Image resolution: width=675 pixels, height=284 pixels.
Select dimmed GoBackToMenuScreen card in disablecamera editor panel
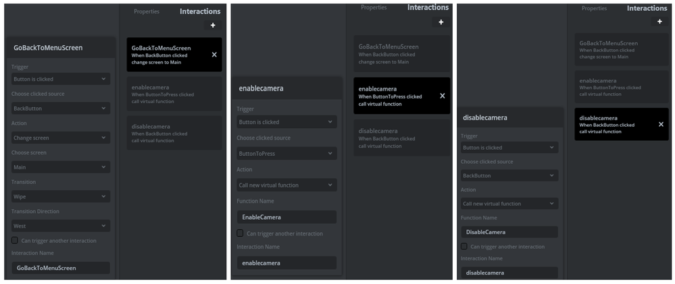point(622,49)
